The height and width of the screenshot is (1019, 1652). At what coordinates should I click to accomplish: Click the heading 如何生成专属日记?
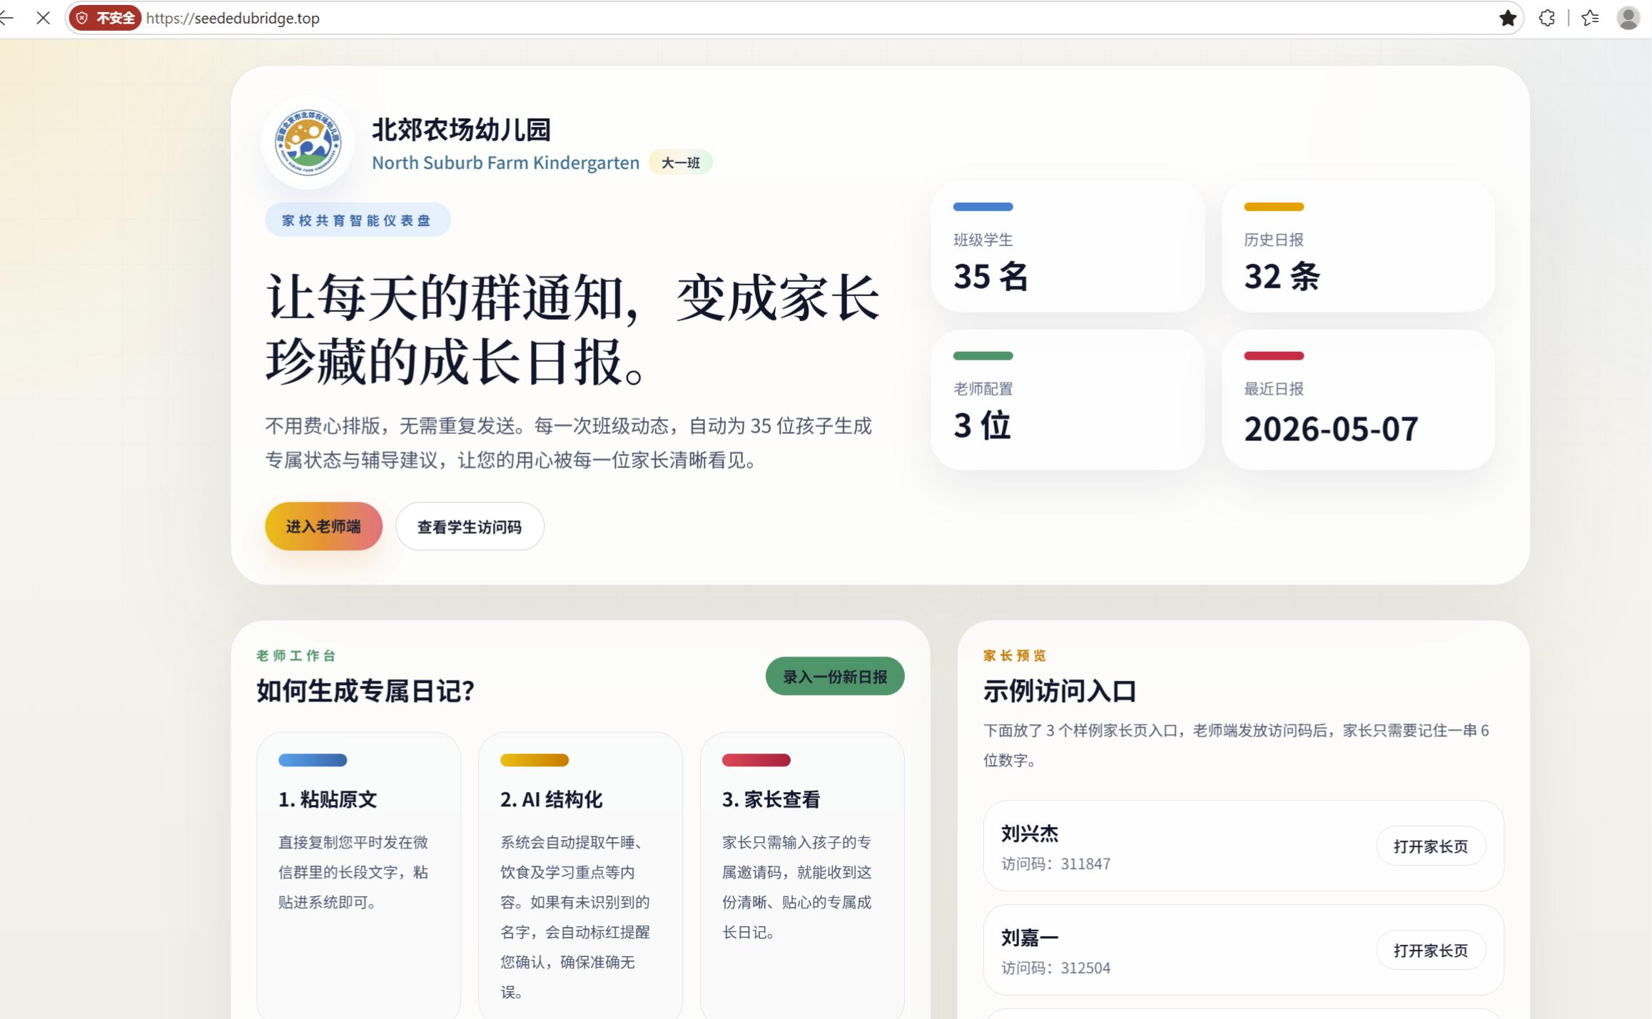pos(365,691)
